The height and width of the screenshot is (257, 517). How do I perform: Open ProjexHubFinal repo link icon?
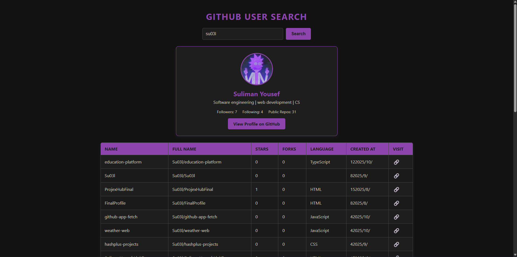tap(396, 190)
